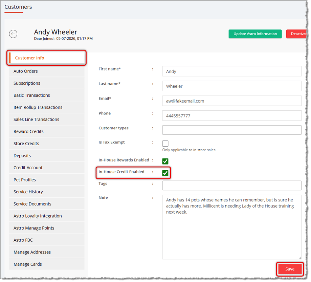311x282 pixels.
Task: Click Update Astro Information button
Action: point(255,34)
